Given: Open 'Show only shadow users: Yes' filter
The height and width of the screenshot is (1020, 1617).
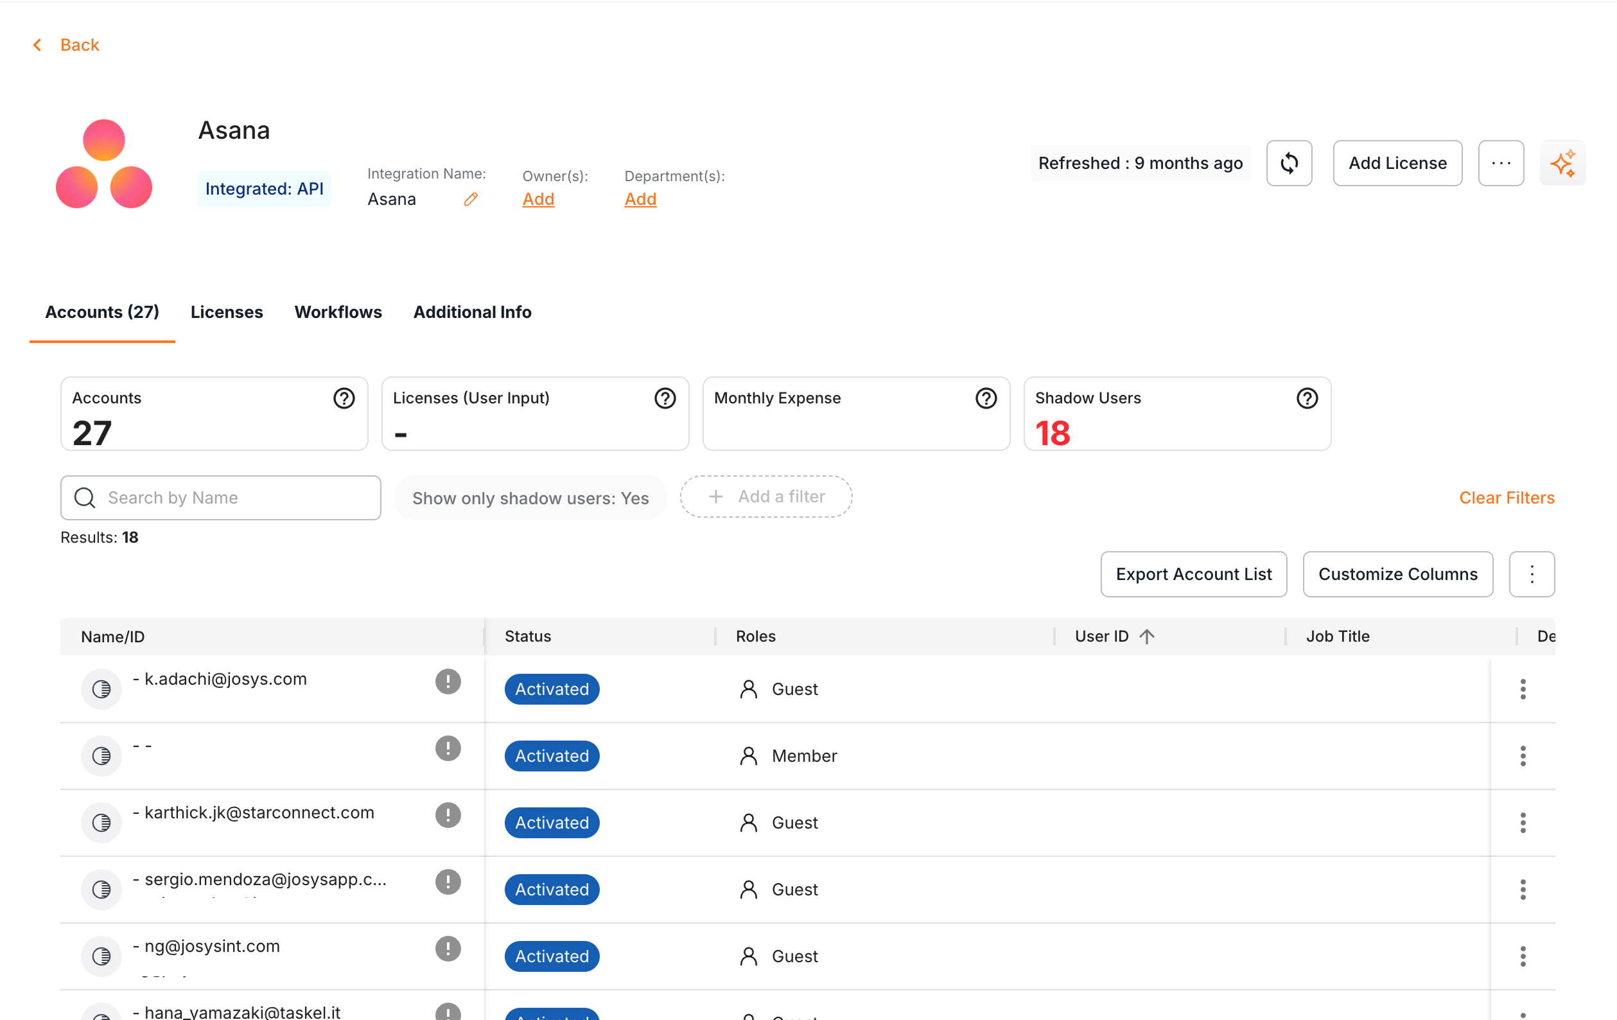Looking at the screenshot, I should coord(530,498).
